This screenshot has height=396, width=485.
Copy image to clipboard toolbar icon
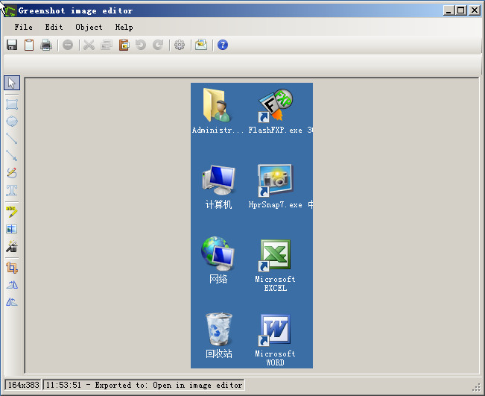(29, 45)
